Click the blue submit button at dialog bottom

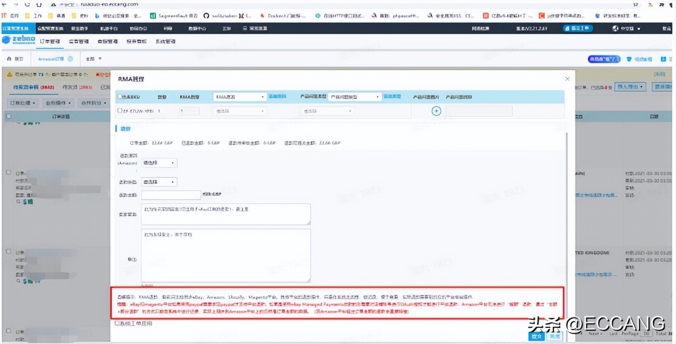[536, 336]
